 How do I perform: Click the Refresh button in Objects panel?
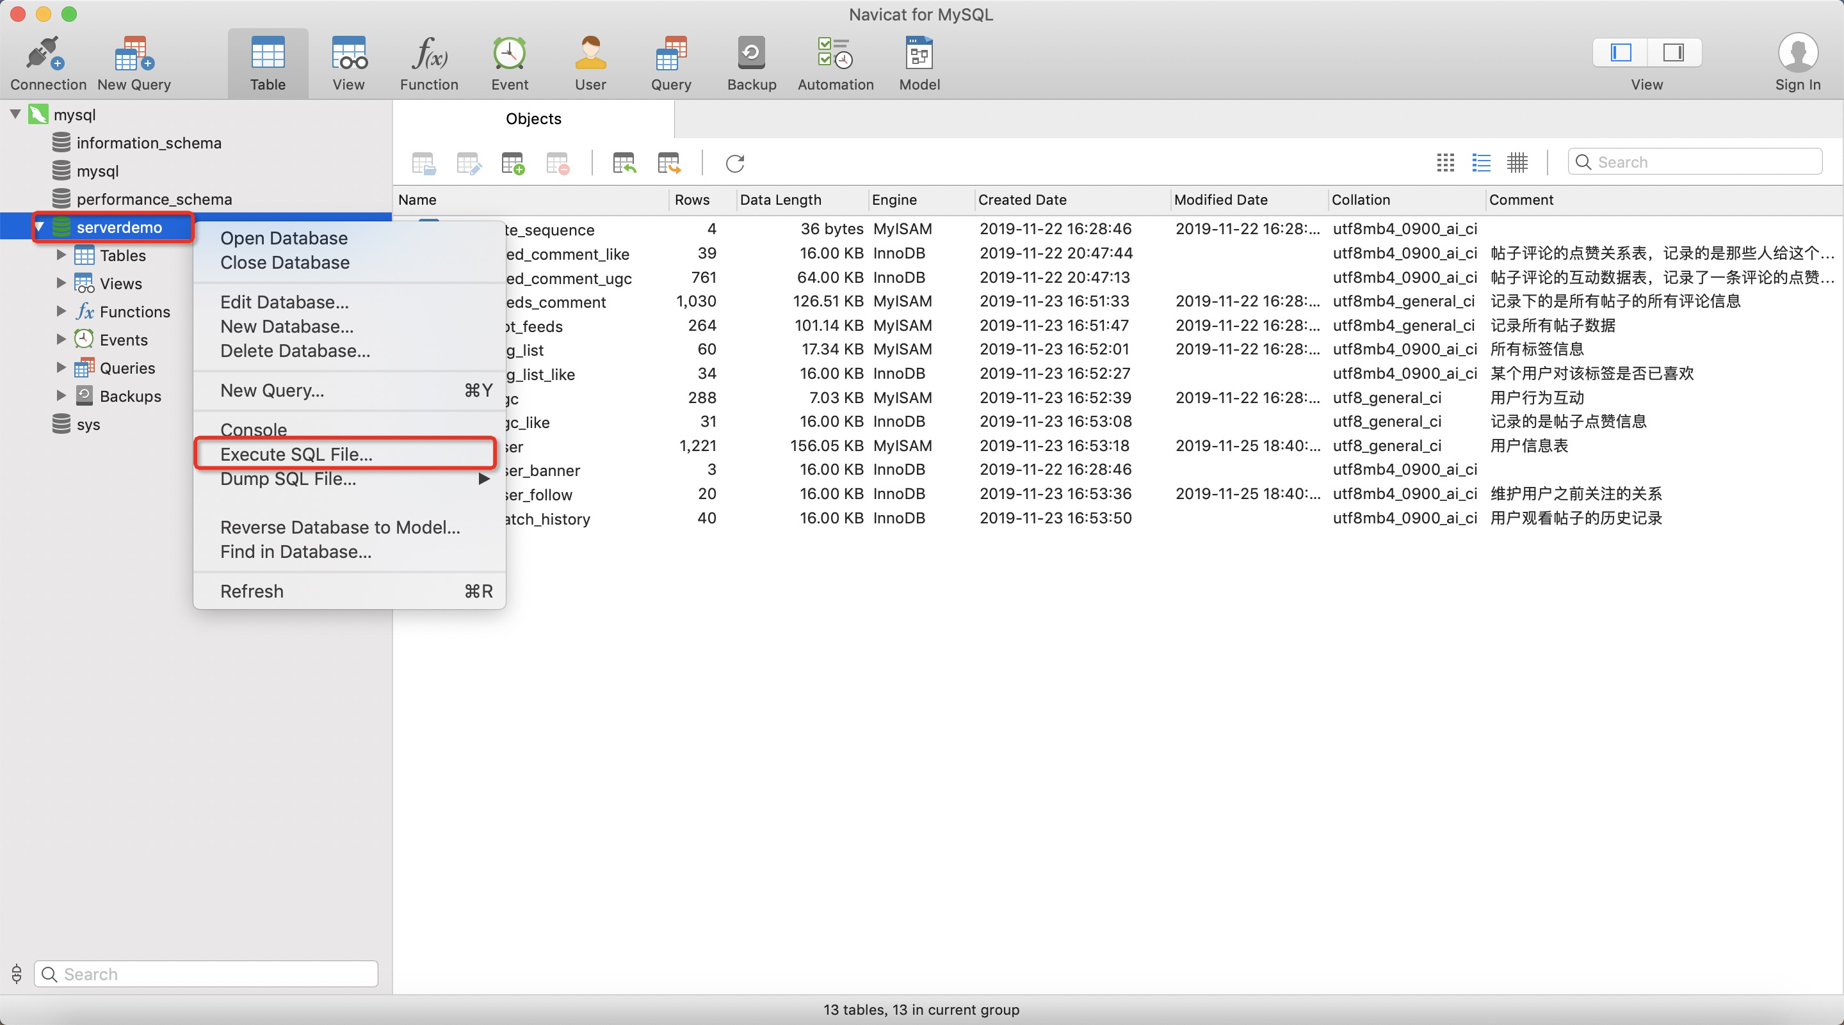pos(735,163)
